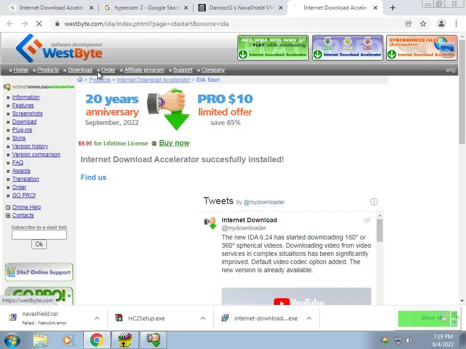The width and height of the screenshot is (466, 349).
Task: Share this page icon in address bar
Action: pyautogui.click(x=408, y=24)
